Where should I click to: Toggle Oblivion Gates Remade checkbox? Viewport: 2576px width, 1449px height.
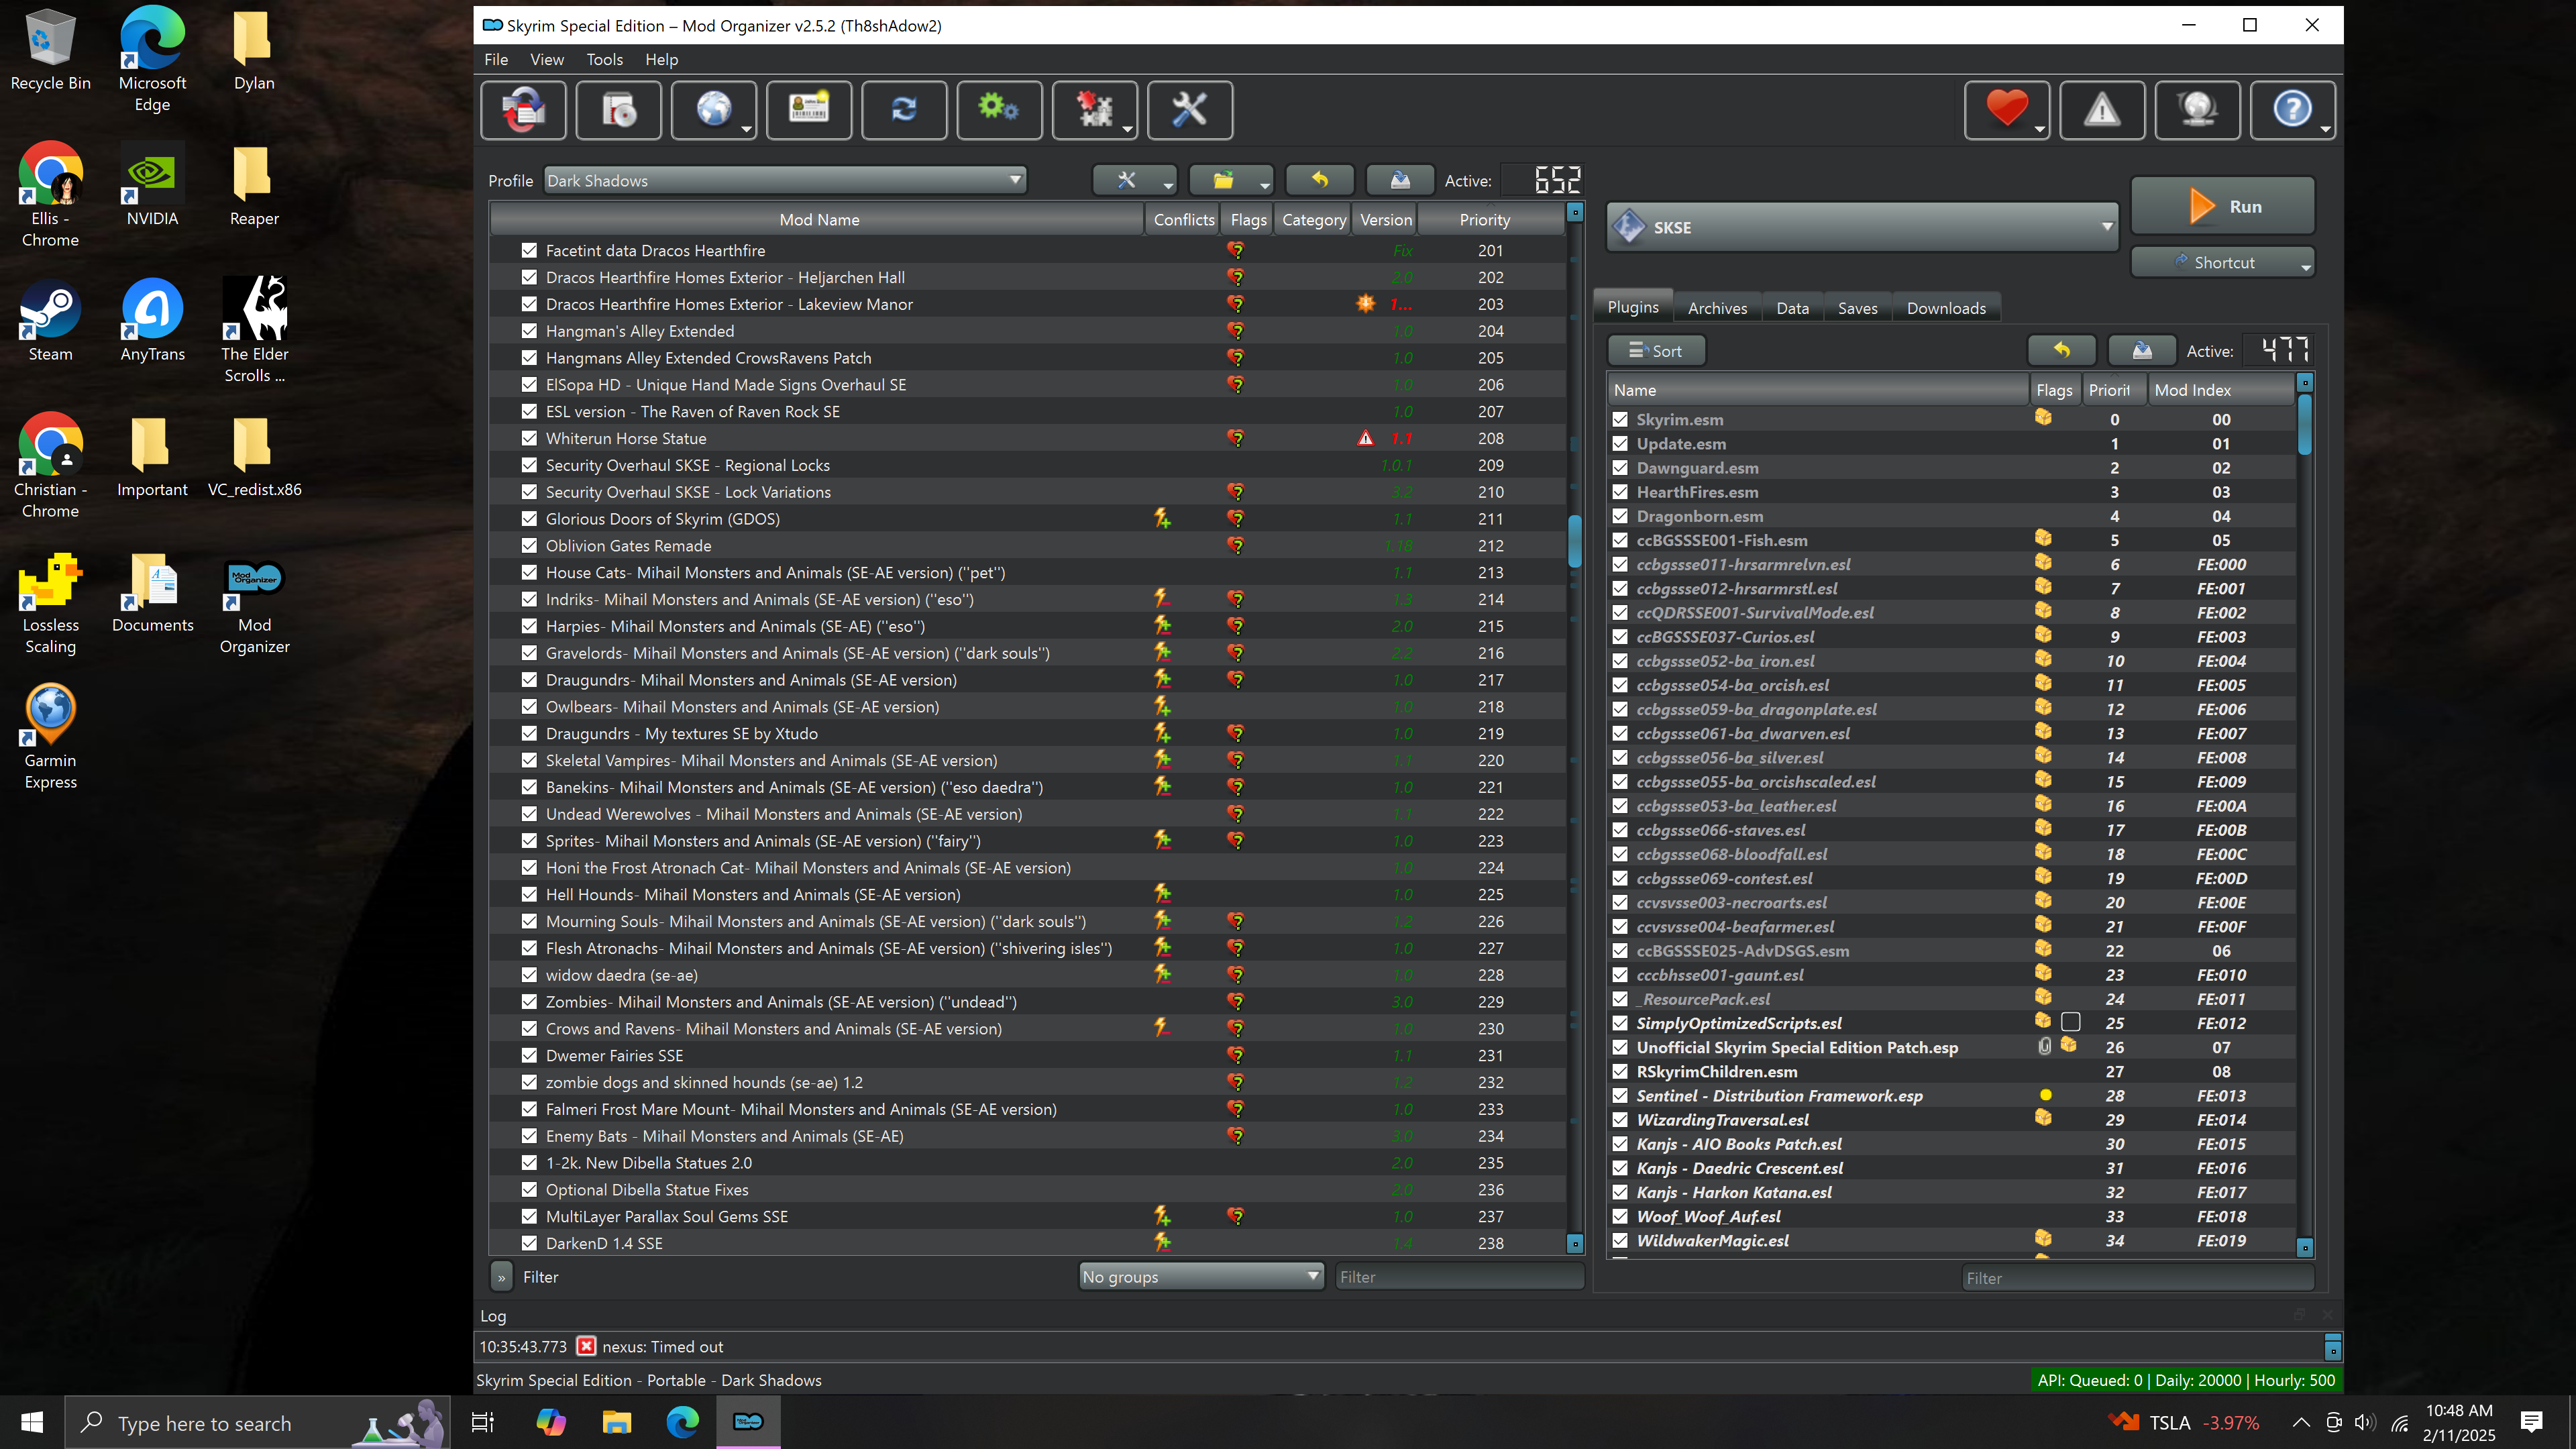click(x=529, y=545)
